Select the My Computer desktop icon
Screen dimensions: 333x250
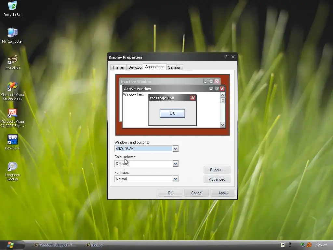coord(12,35)
